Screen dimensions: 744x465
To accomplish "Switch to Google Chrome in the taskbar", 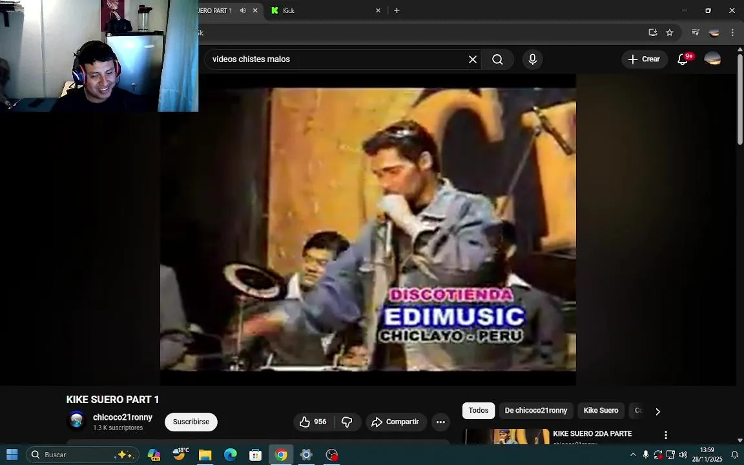I will click(x=281, y=455).
